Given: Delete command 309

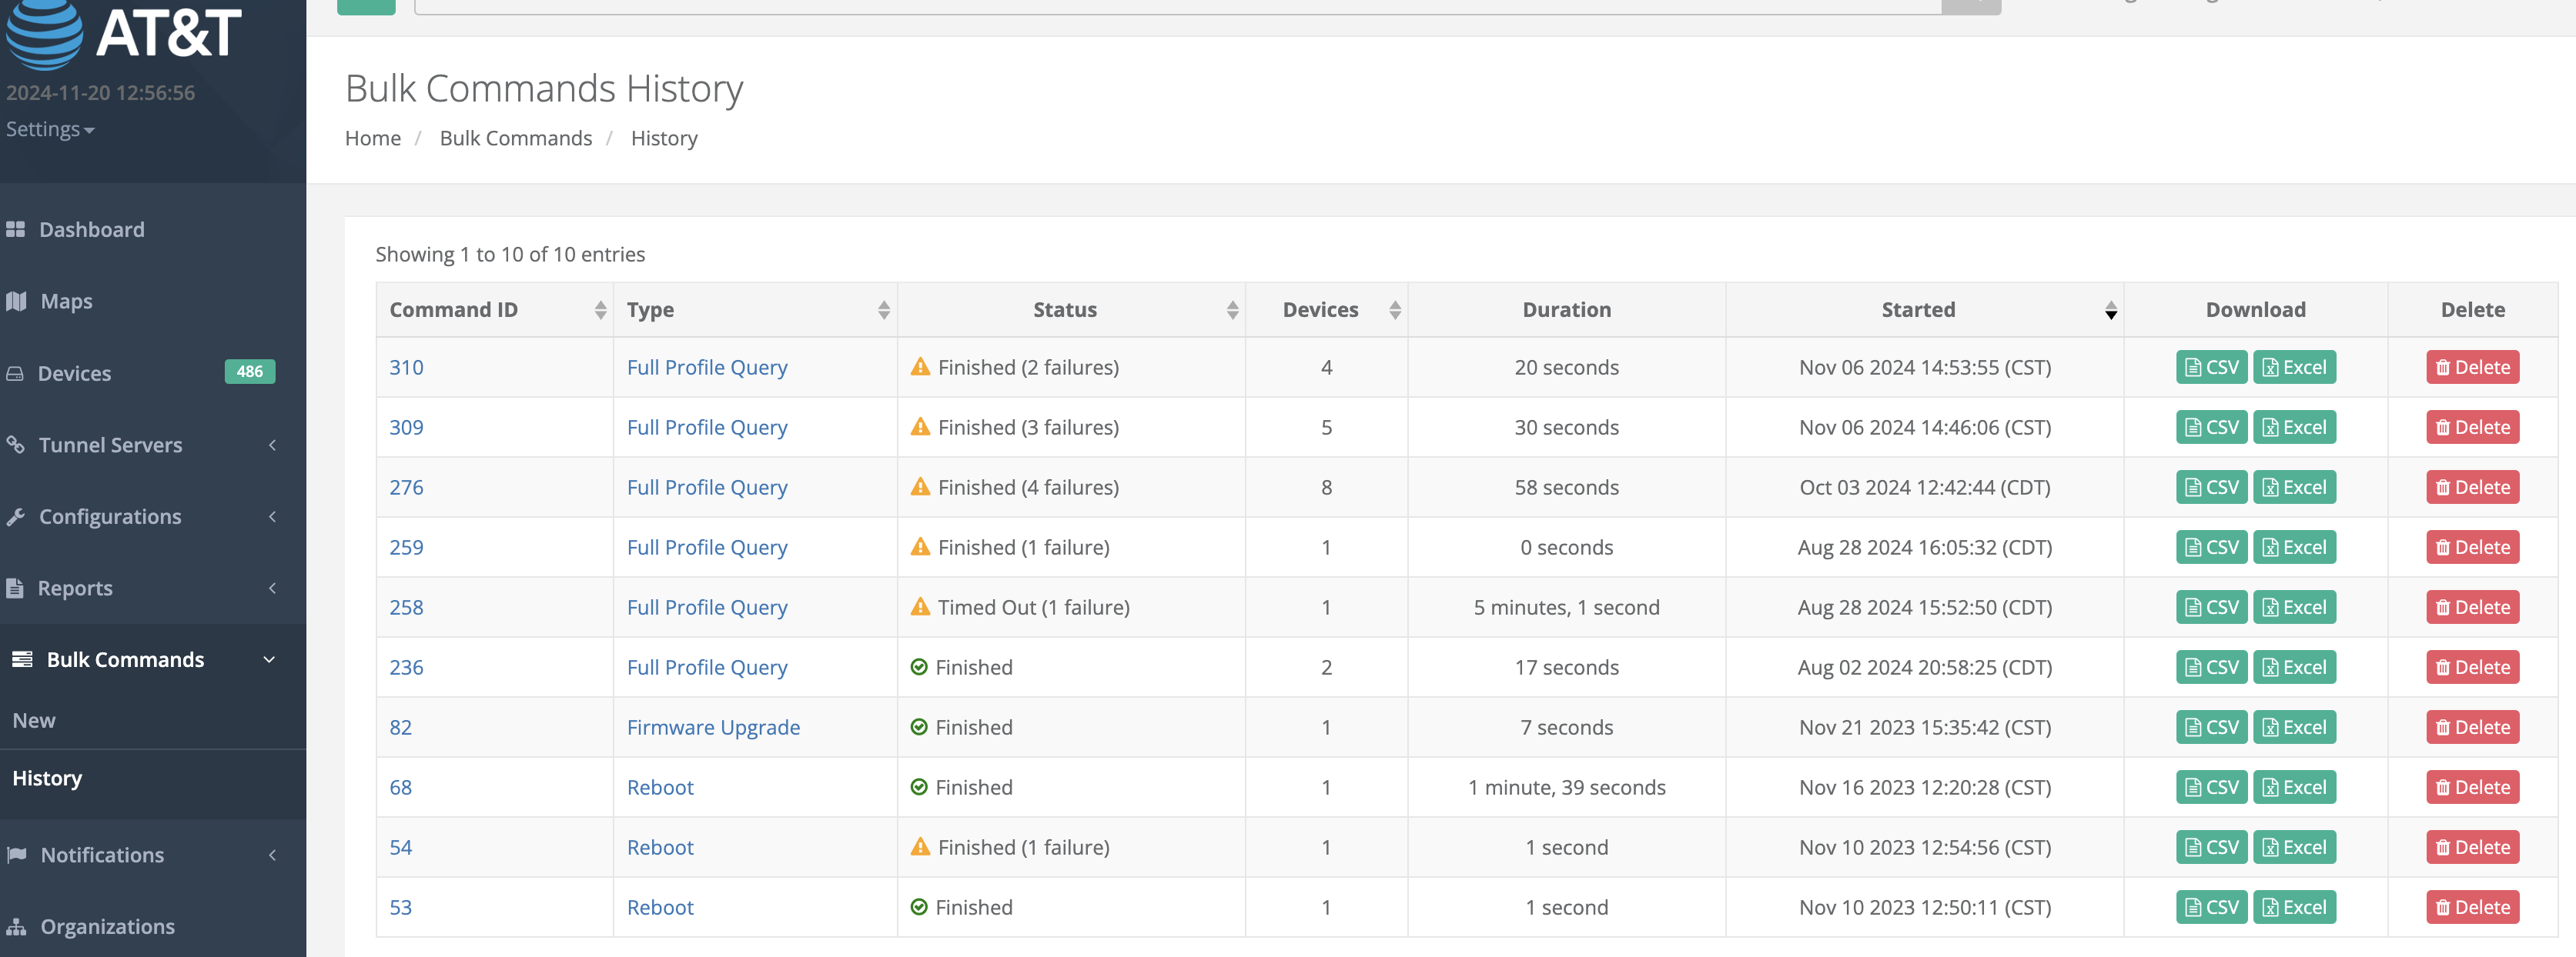Looking at the screenshot, I should pos(2472,428).
